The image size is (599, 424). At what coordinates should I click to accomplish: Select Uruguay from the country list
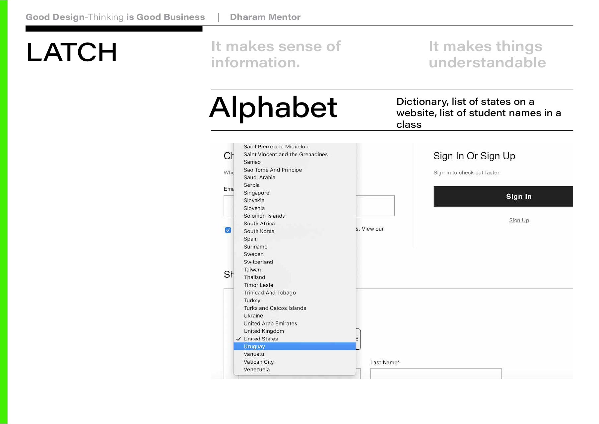tap(254, 346)
